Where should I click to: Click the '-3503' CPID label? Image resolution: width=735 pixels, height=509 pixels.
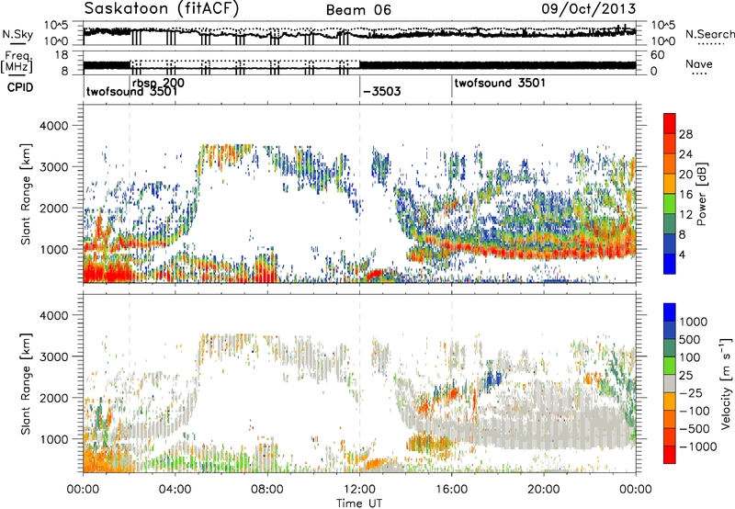(382, 91)
